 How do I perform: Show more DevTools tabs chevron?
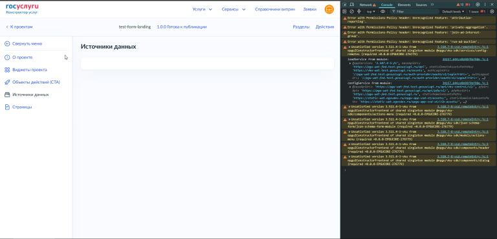pyautogui.click(x=432, y=5)
